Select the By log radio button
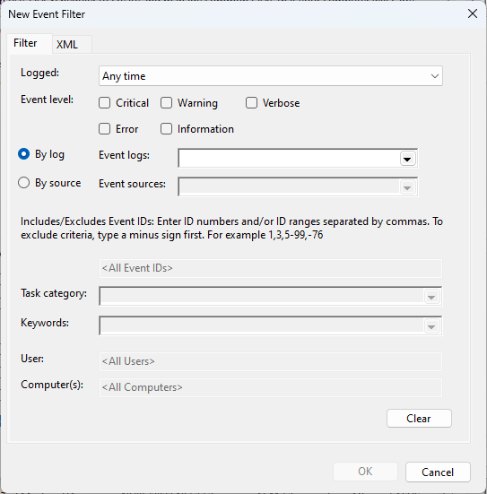The image size is (487, 494). [x=23, y=154]
